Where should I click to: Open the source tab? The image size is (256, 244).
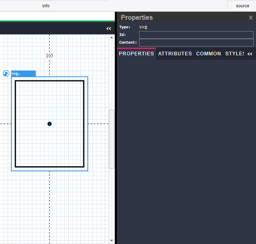[x=242, y=6]
